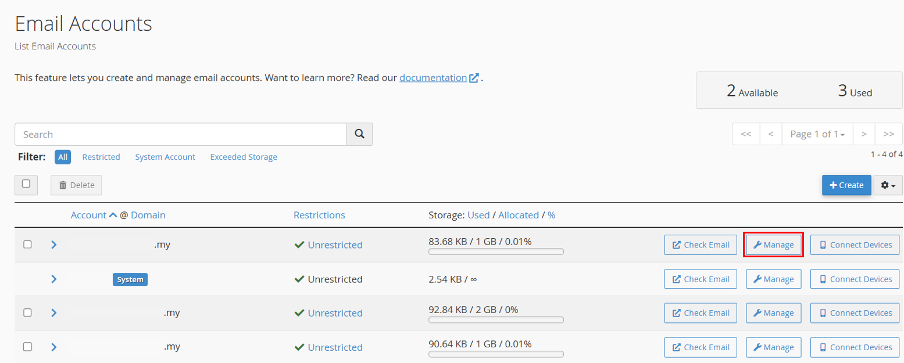Open the Page 1 of 1 dropdown
The height and width of the screenshot is (363, 904).
[x=817, y=134]
